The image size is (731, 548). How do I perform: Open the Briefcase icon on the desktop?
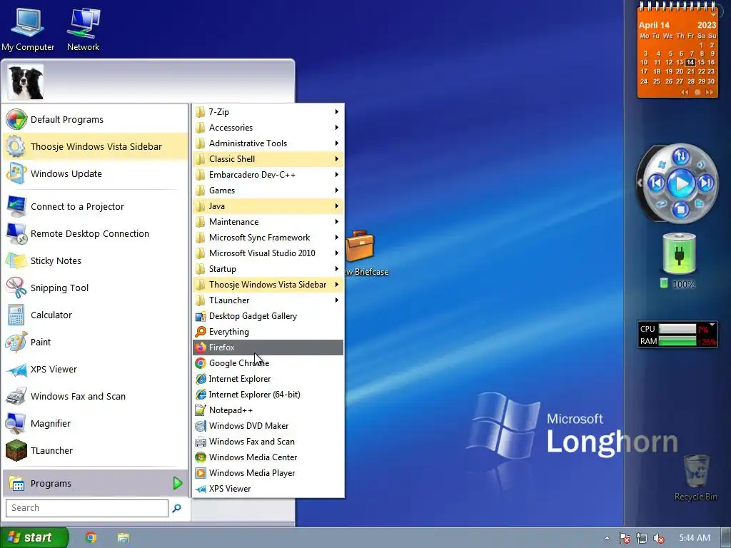[360, 246]
